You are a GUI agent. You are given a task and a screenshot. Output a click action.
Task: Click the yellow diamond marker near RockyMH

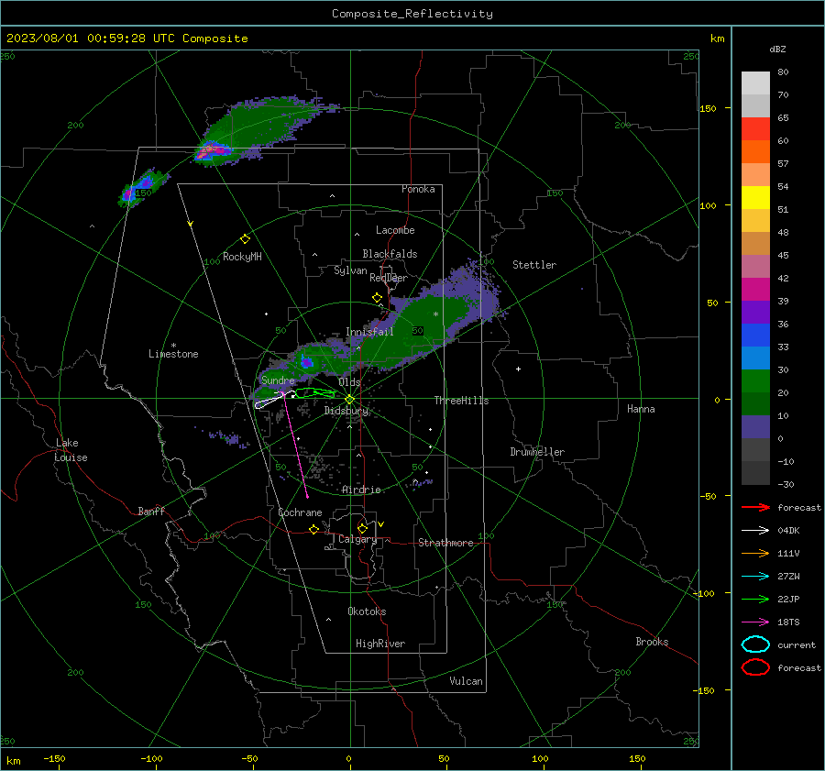[245, 239]
